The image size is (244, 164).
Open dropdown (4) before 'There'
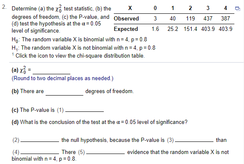click(40, 152)
